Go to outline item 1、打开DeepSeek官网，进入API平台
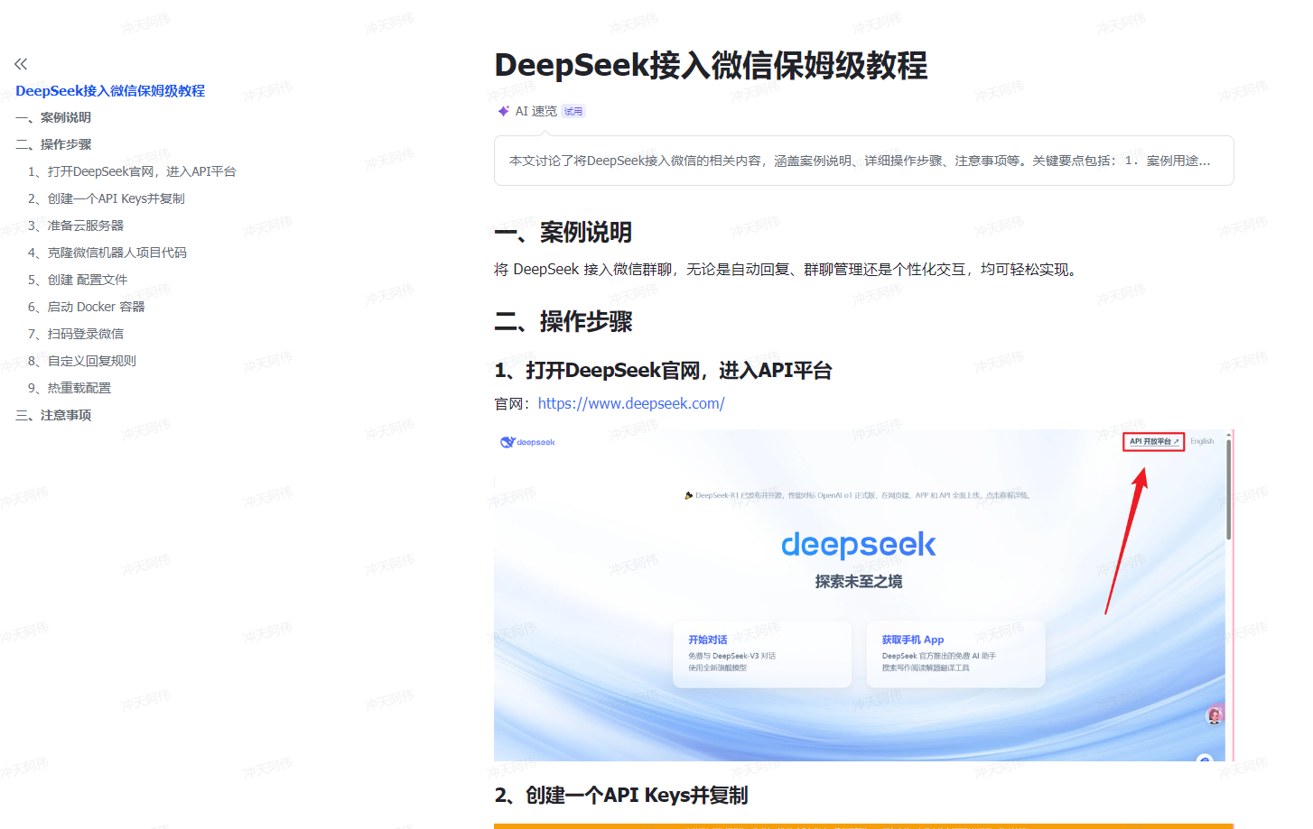 pyautogui.click(x=132, y=171)
